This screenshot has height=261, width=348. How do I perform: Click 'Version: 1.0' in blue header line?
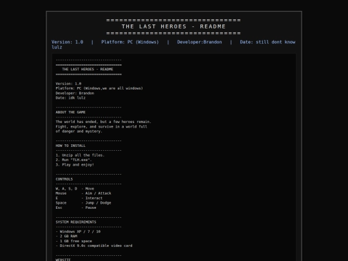67,42
